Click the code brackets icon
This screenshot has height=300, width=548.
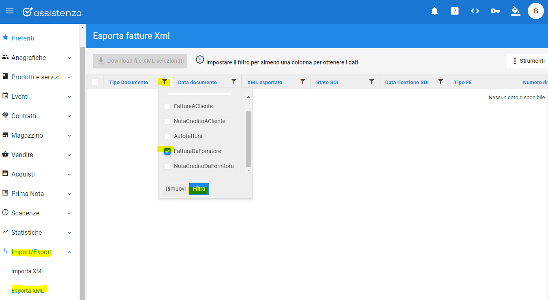point(475,11)
